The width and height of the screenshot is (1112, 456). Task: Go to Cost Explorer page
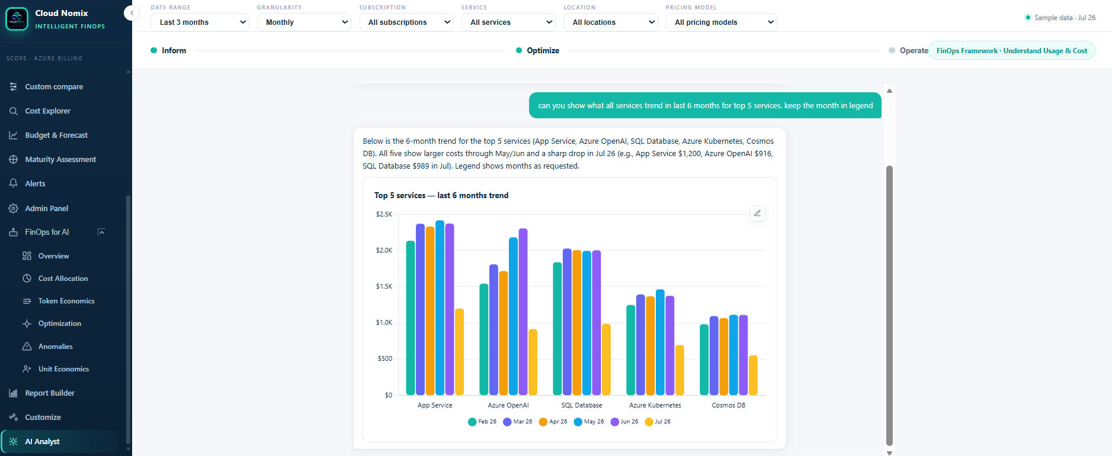[47, 111]
